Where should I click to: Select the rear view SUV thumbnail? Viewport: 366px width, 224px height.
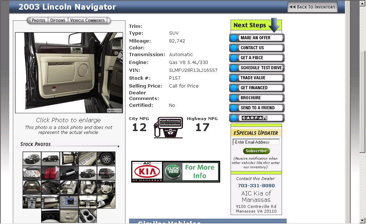coord(106,173)
